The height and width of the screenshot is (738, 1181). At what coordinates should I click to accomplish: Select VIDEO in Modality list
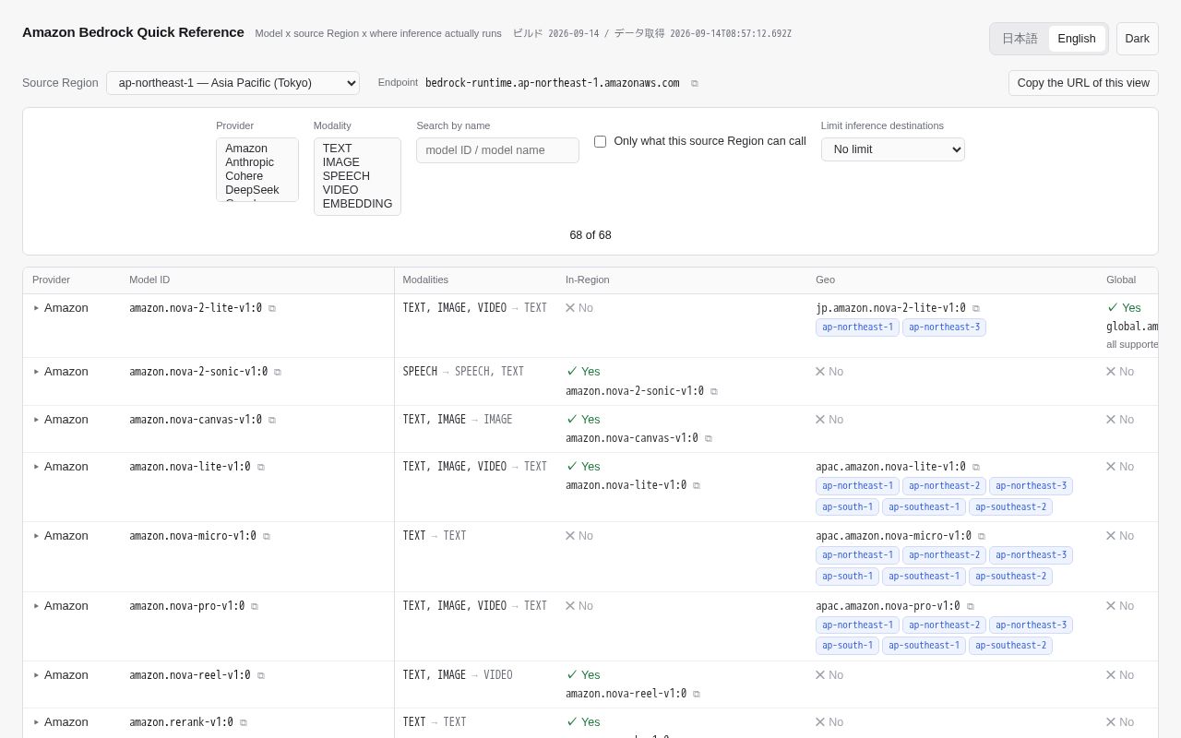tap(357, 190)
